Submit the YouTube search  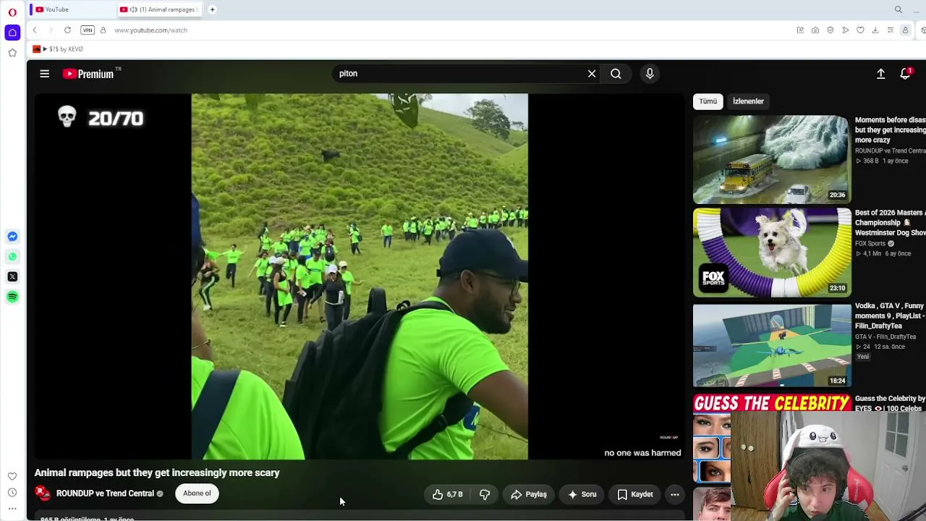tap(616, 74)
